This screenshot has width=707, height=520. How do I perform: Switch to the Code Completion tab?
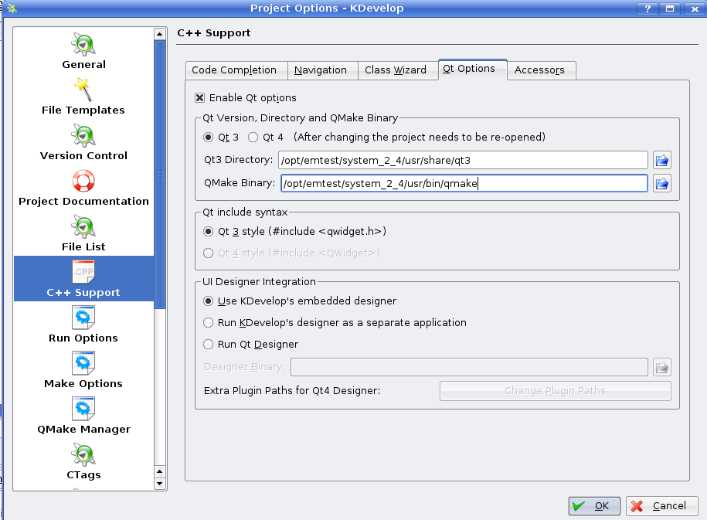[234, 70]
